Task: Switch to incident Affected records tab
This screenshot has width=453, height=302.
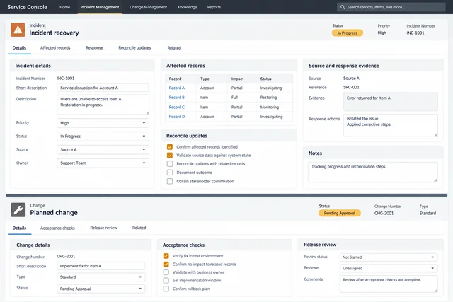Action: coord(55,48)
